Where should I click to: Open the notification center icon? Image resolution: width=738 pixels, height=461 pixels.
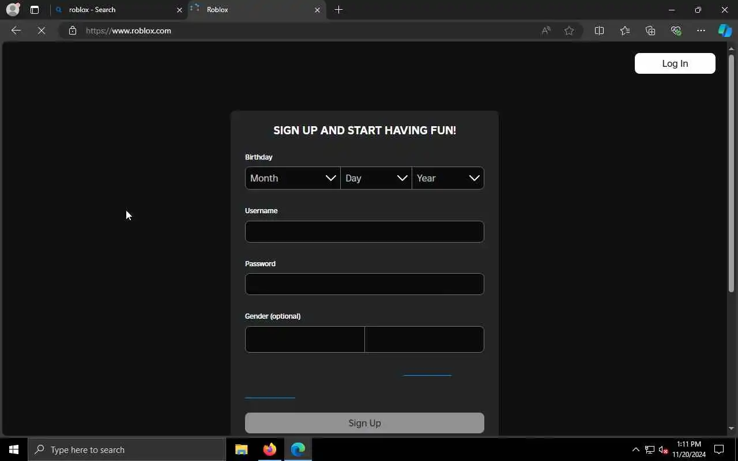coord(719,449)
